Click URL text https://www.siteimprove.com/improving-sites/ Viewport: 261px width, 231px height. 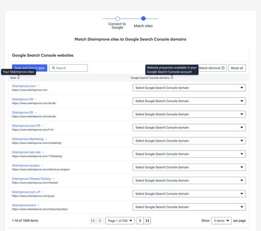tap(40, 209)
